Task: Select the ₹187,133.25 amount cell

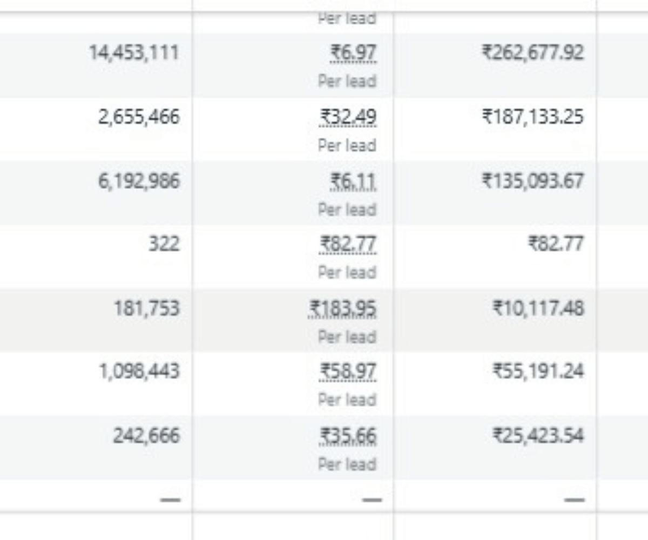Action: point(532,117)
